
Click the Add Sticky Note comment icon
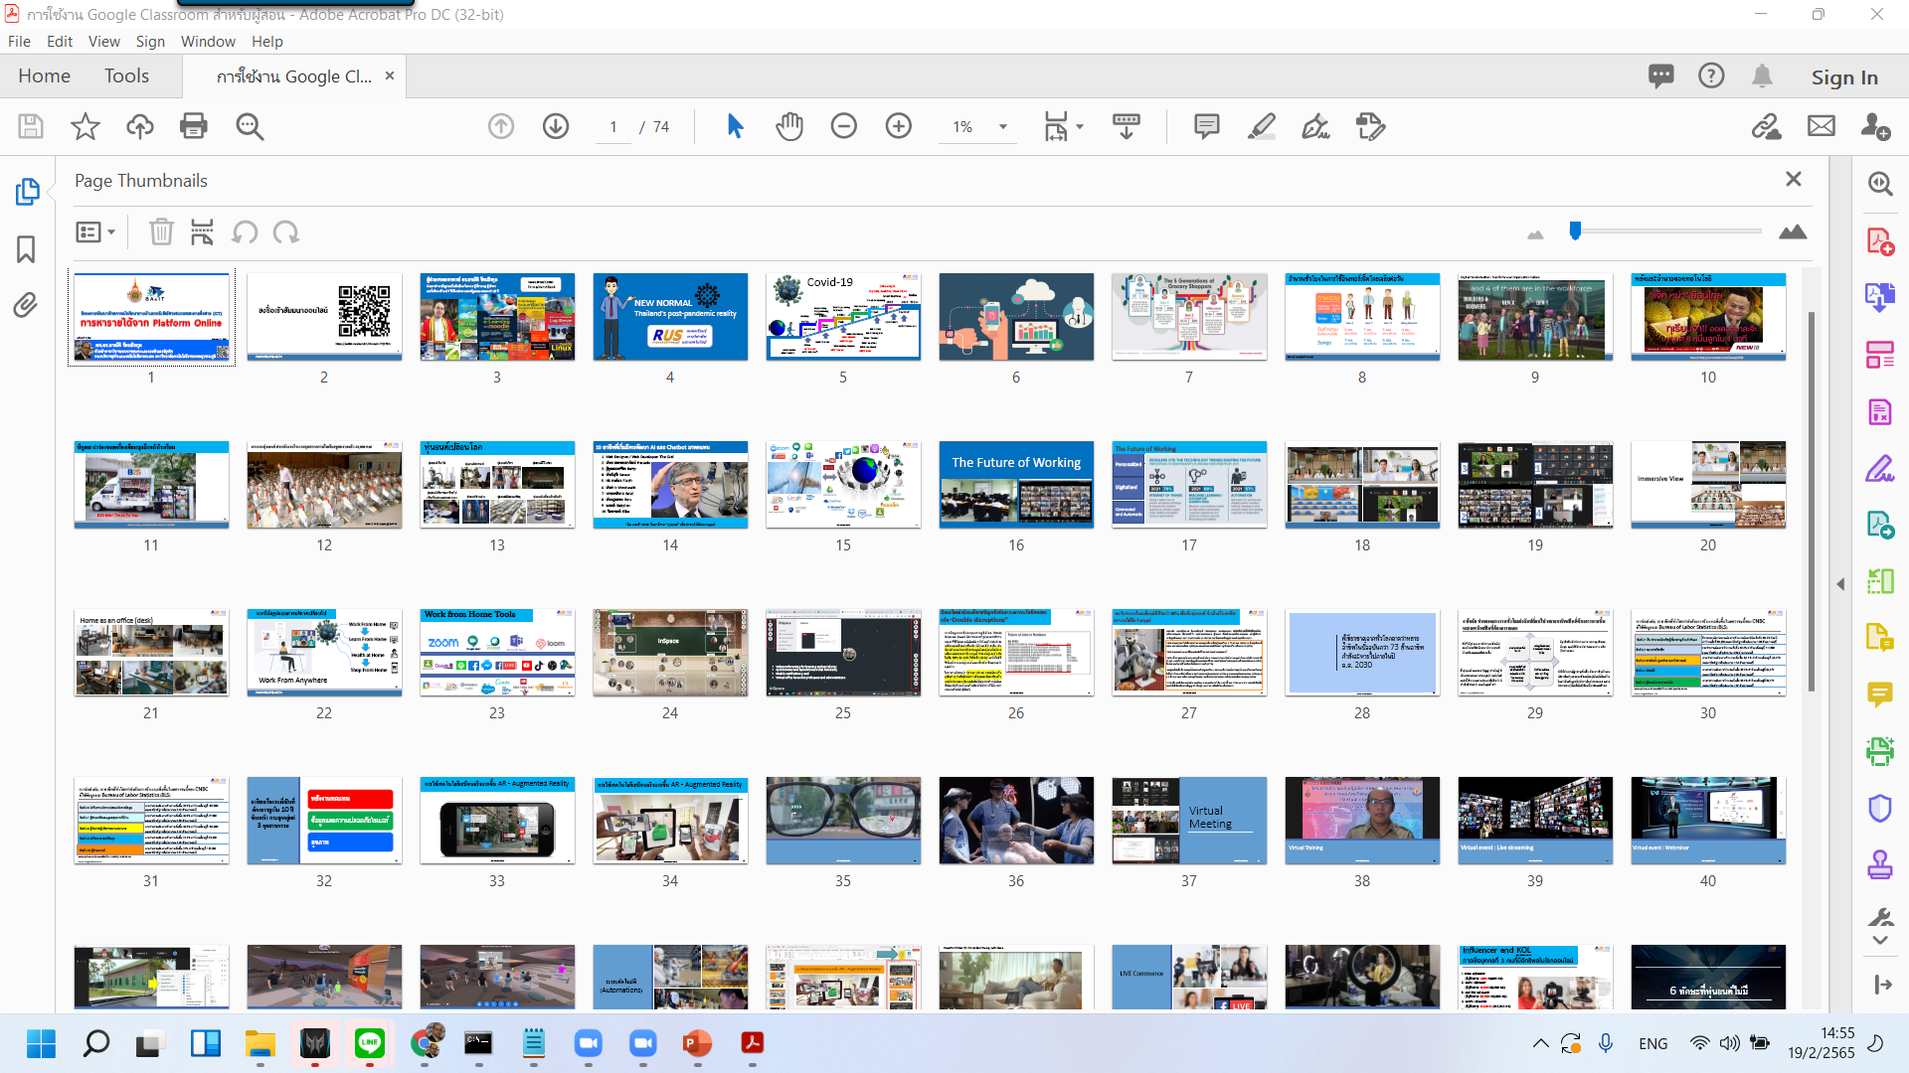pyautogui.click(x=1206, y=126)
